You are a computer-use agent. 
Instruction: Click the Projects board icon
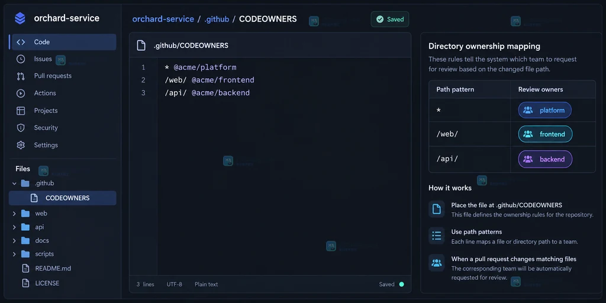[21, 111]
